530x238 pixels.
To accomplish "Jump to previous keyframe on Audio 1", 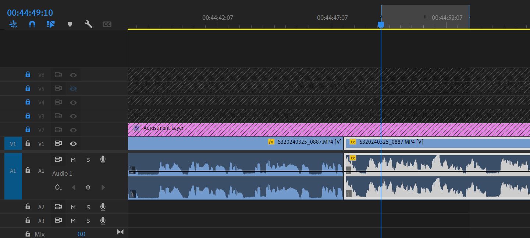I will click(x=74, y=187).
